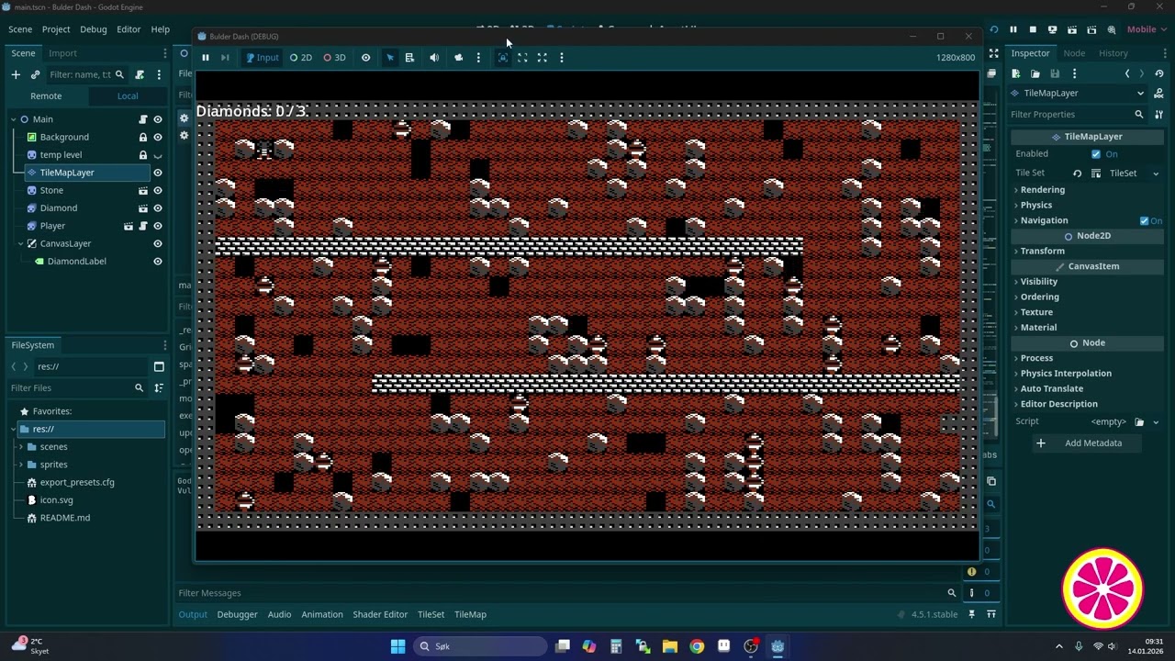1175x661 pixels.
Task: Switch to the Local scene tree
Action: pyautogui.click(x=128, y=95)
